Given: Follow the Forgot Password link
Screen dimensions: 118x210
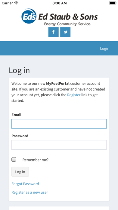Looking at the screenshot, I should tap(25, 184).
